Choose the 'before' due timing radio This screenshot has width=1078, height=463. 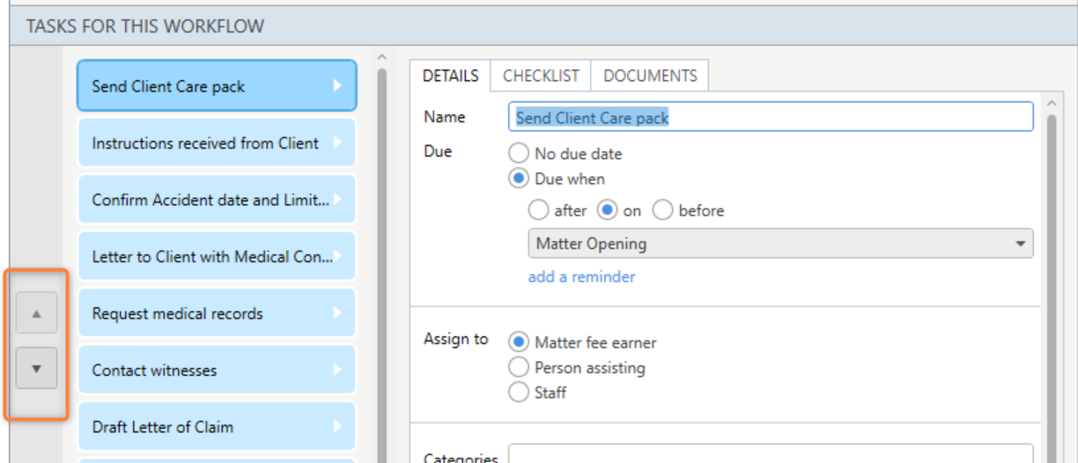[662, 210]
